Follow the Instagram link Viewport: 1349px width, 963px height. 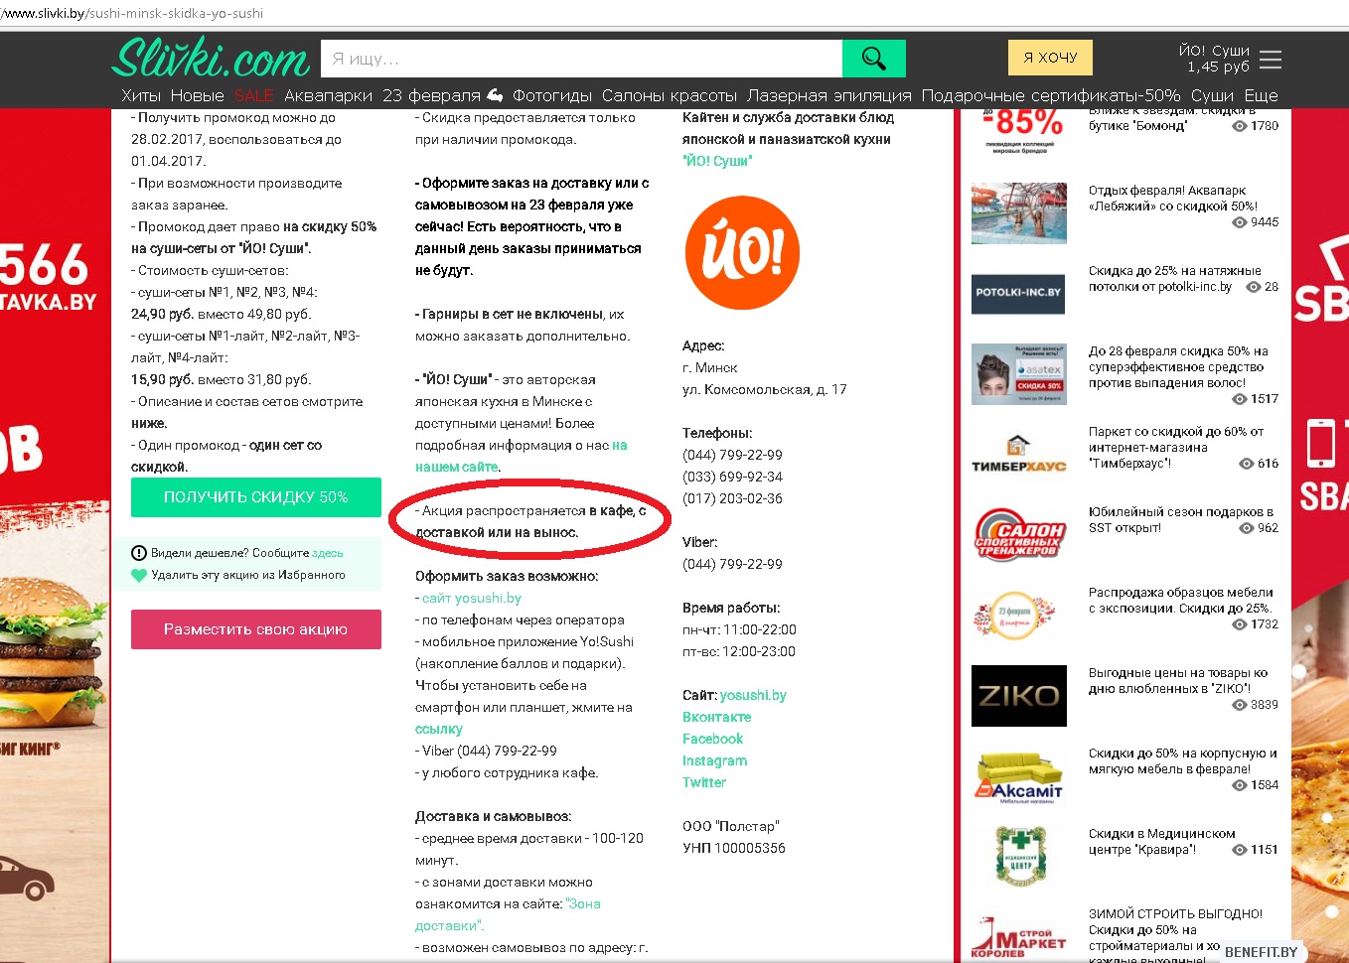click(x=714, y=760)
